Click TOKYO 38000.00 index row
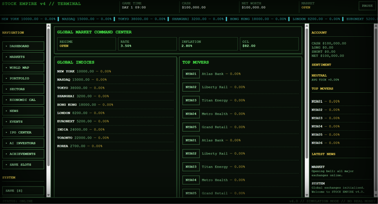 [115, 88]
